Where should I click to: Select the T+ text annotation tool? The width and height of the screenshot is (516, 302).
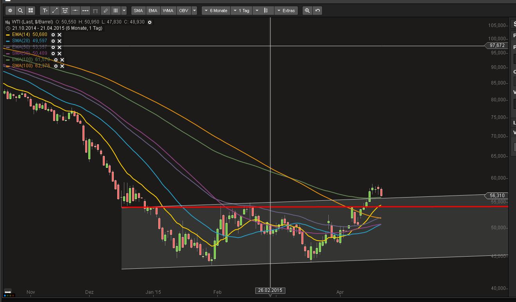tap(45, 11)
